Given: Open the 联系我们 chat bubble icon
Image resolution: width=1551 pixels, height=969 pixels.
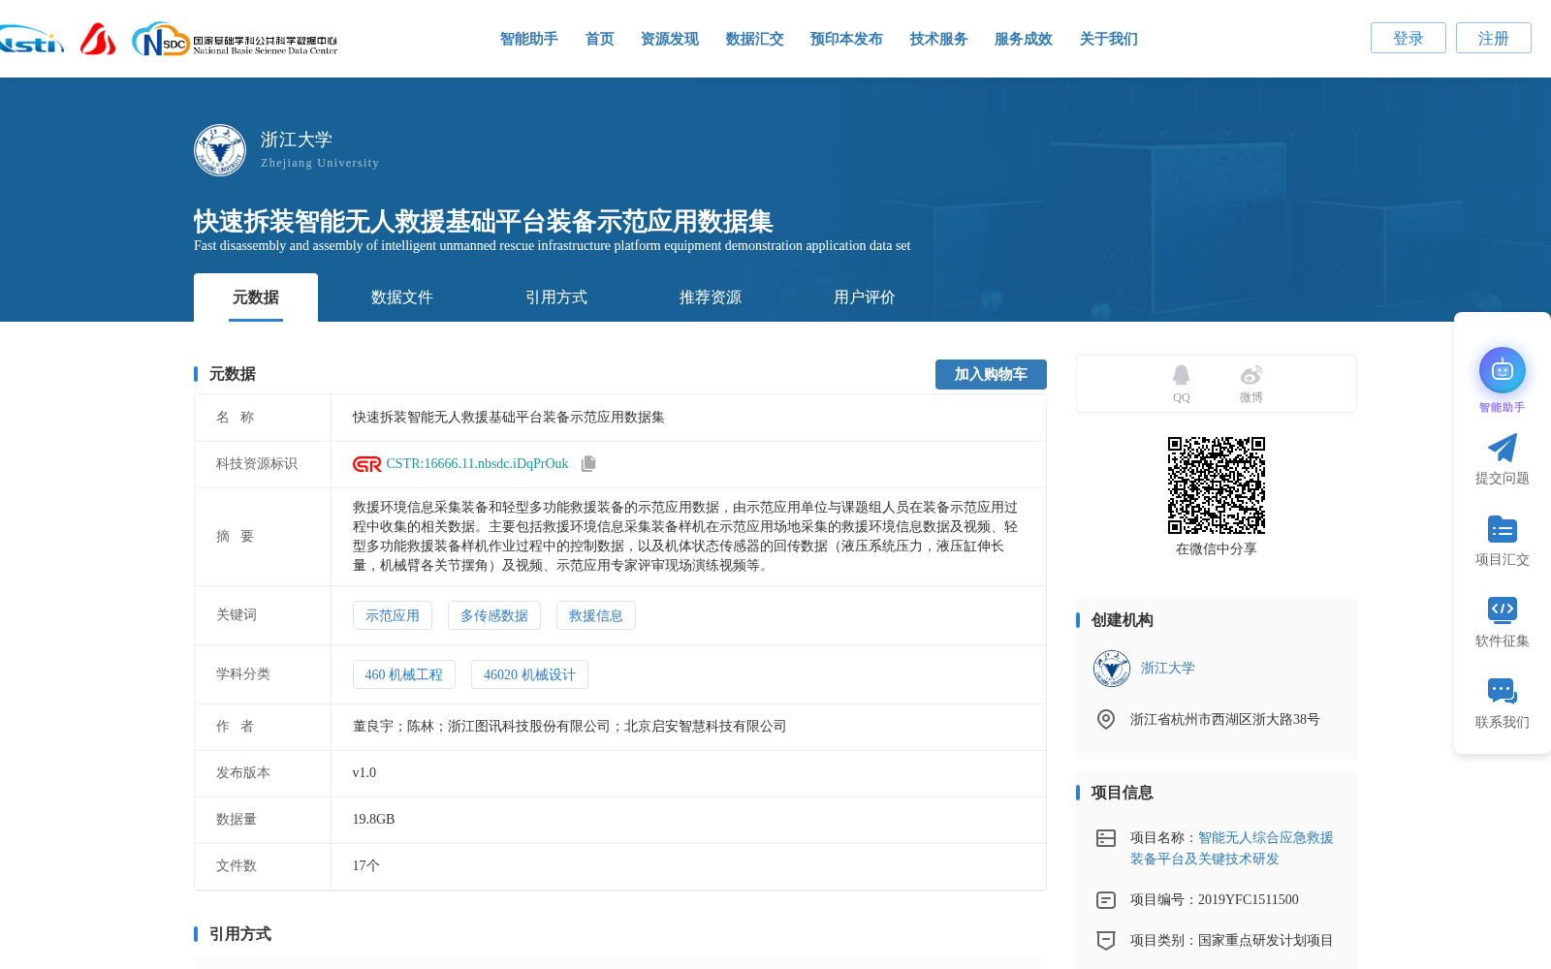Looking at the screenshot, I should (1502, 691).
